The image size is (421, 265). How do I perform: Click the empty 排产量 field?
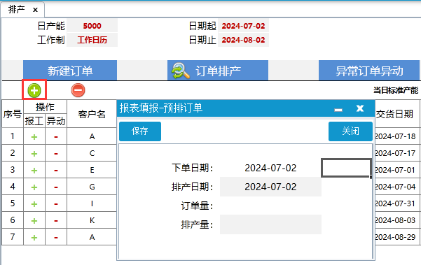click(x=270, y=224)
